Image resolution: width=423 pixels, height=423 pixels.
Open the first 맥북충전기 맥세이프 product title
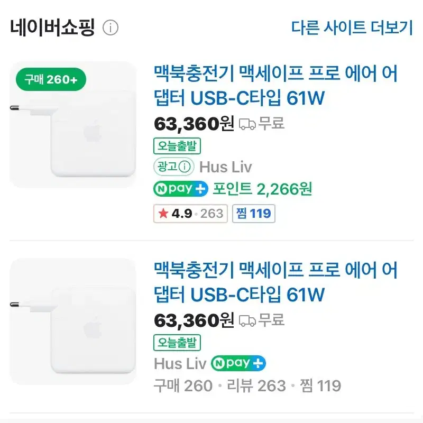click(275, 85)
